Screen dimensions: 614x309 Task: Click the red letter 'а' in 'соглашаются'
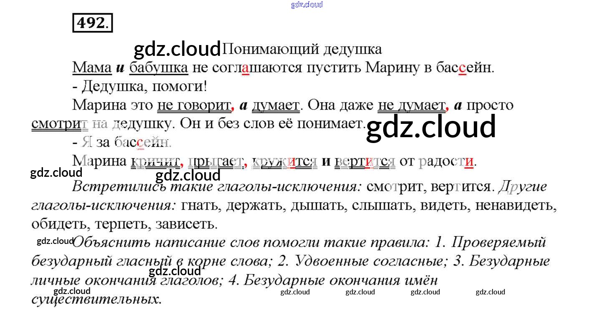pyautogui.click(x=245, y=68)
